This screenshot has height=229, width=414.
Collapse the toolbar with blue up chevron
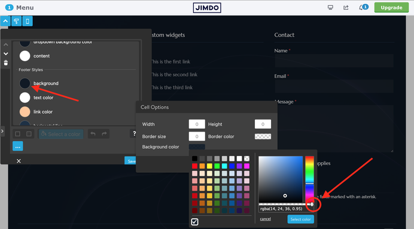coord(5,21)
